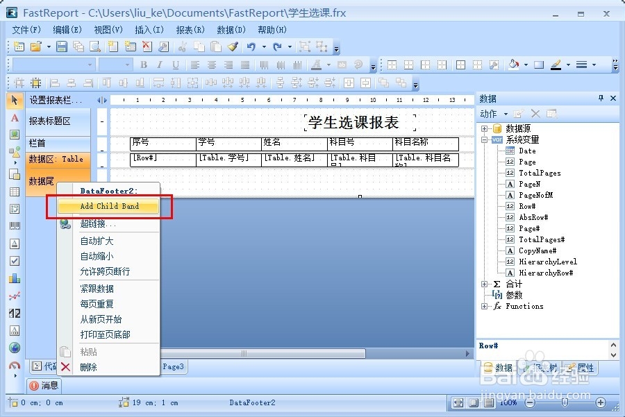The height and width of the screenshot is (417, 625).
Task: Adjust the zoom slider at bottom right
Action: (x=566, y=402)
